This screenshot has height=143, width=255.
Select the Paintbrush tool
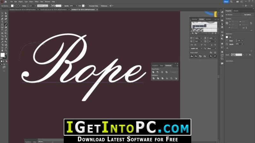(x=6, y=25)
